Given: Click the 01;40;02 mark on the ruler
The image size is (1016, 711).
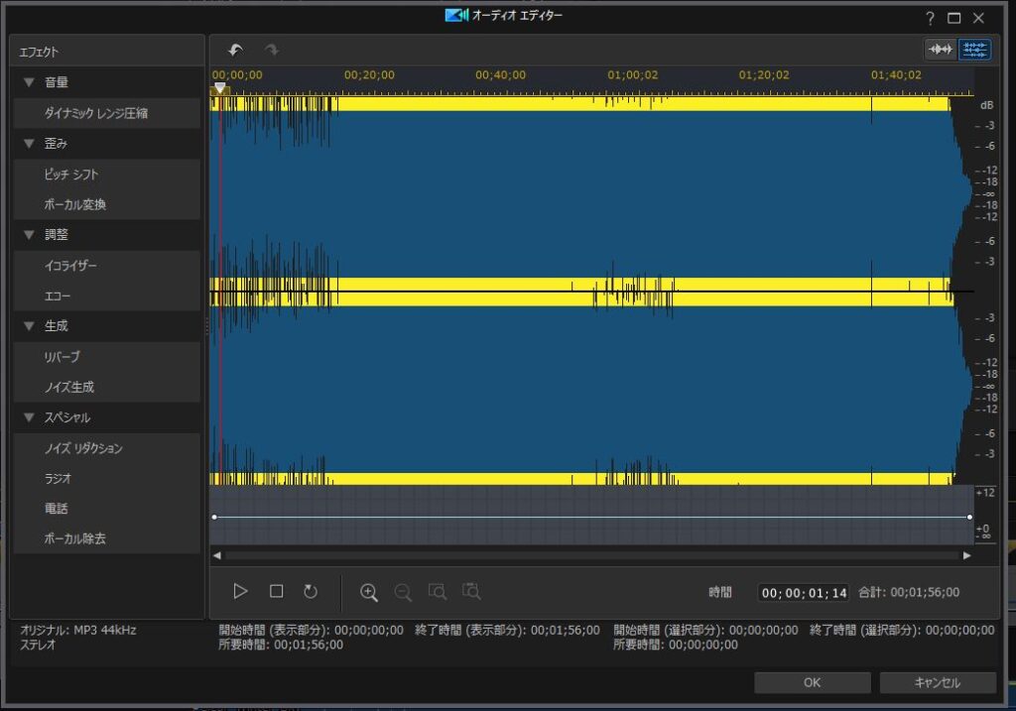Looking at the screenshot, I should [x=896, y=75].
